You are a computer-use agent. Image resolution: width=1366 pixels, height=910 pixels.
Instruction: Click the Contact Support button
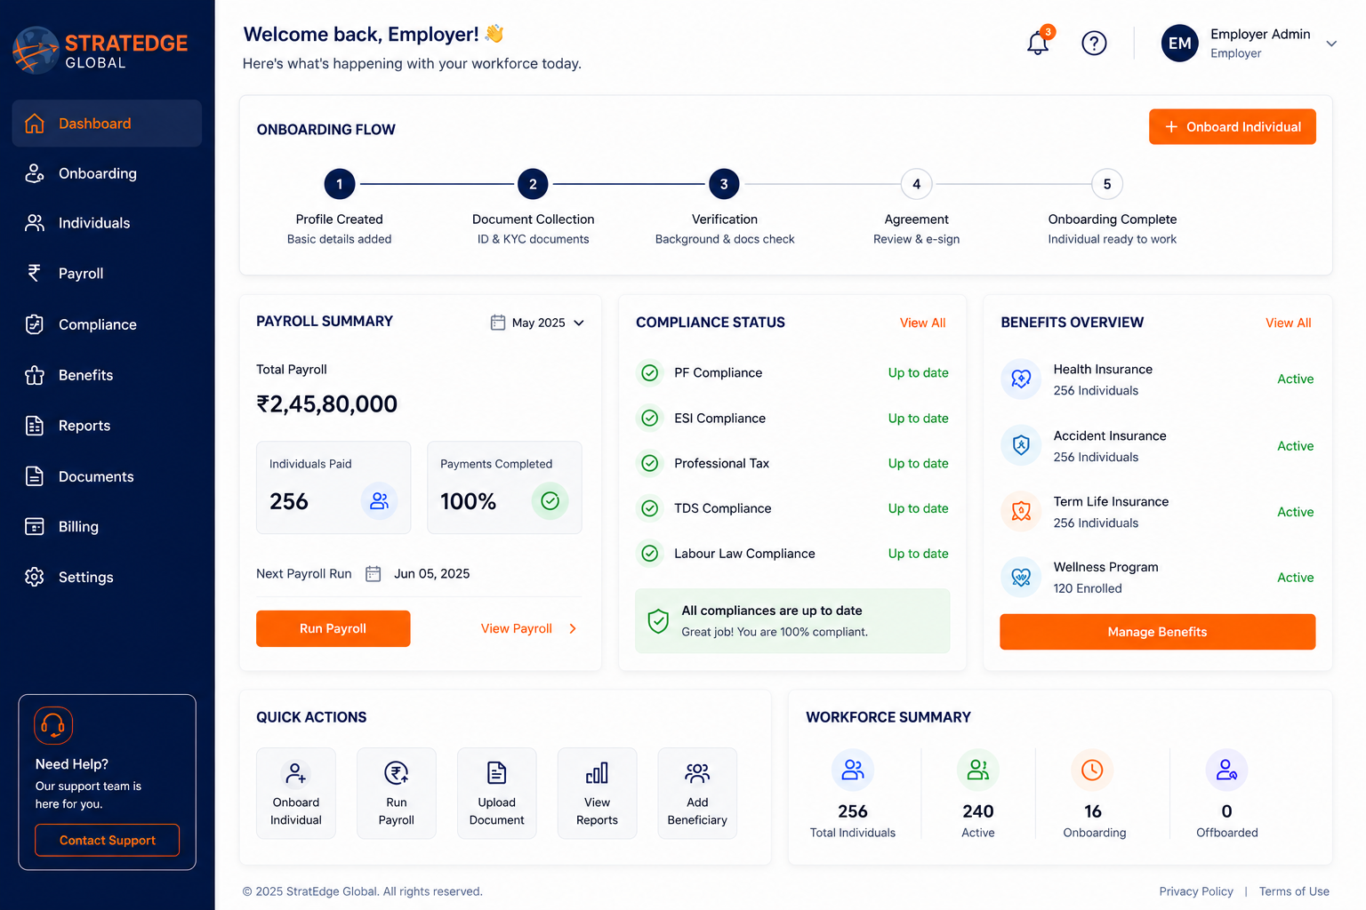pyautogui.click(x=107, y=840)
